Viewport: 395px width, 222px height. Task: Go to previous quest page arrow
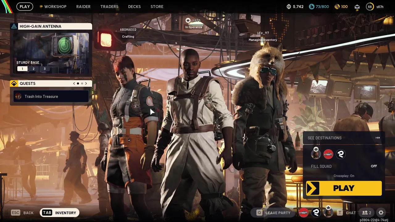(74, 84)
